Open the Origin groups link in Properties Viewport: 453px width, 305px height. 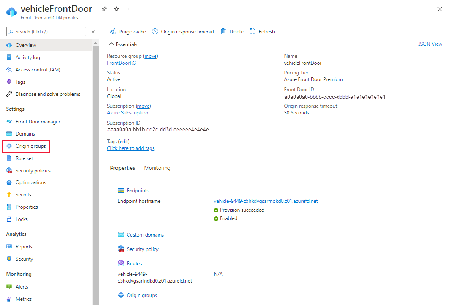click(x=142, y=295)
